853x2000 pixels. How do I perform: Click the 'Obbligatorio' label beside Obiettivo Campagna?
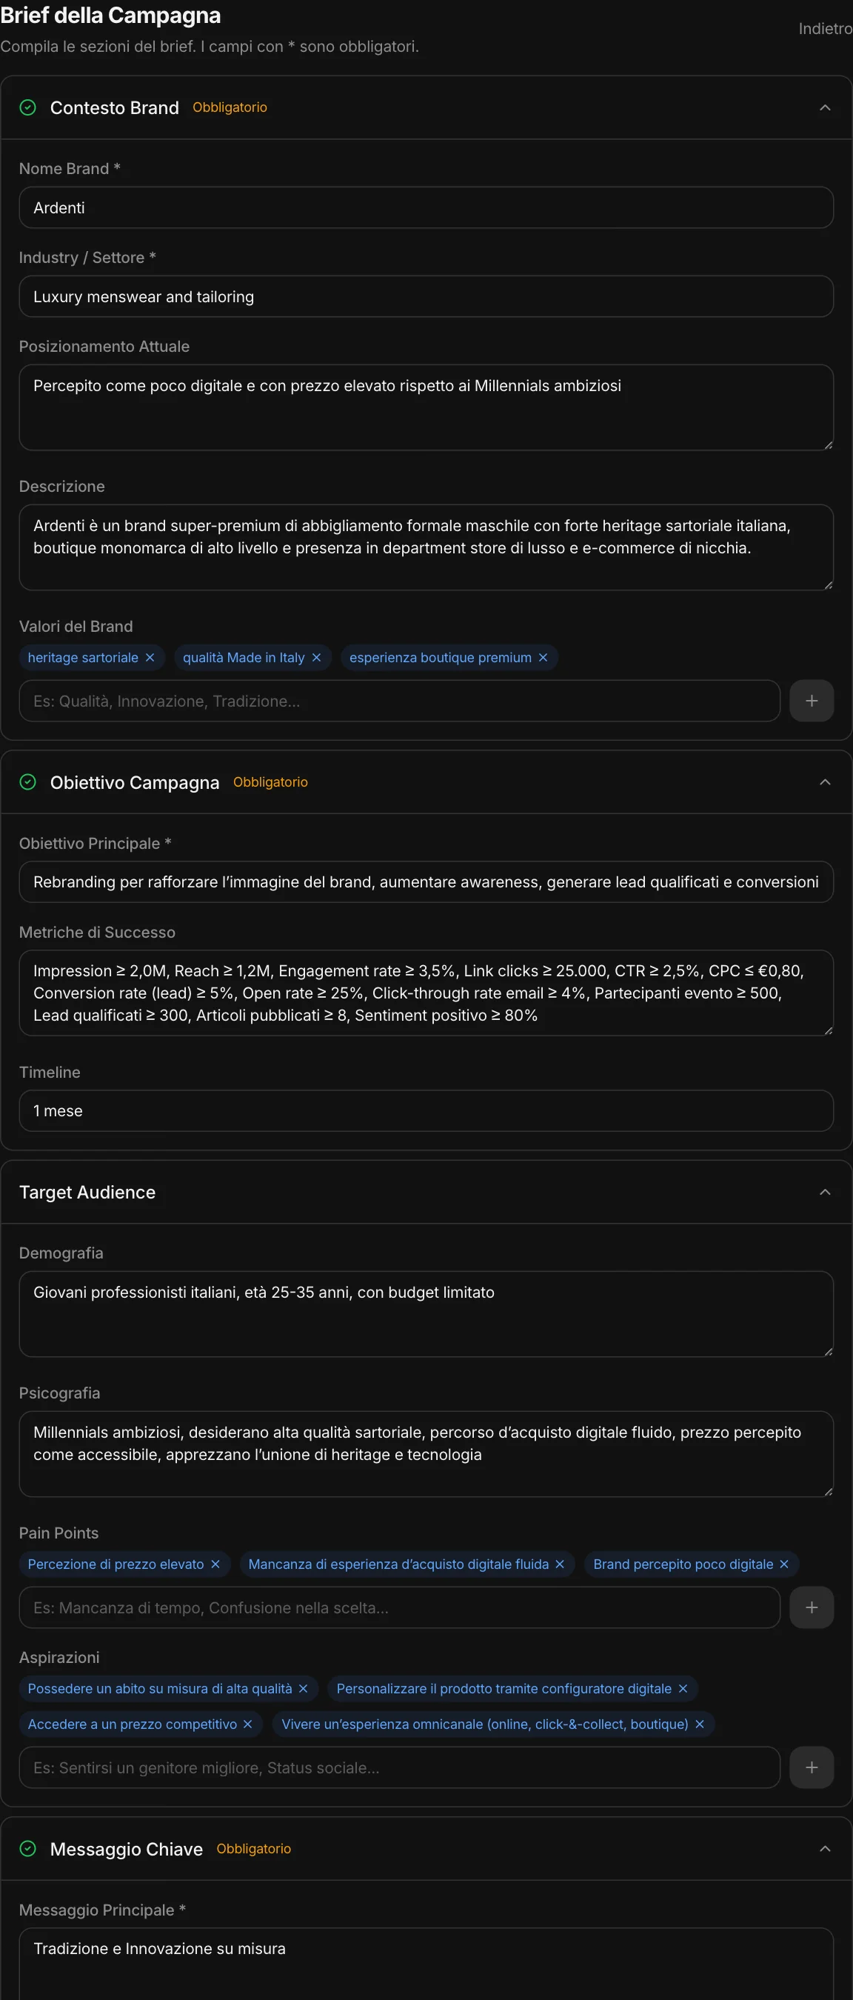pos(270,781)
